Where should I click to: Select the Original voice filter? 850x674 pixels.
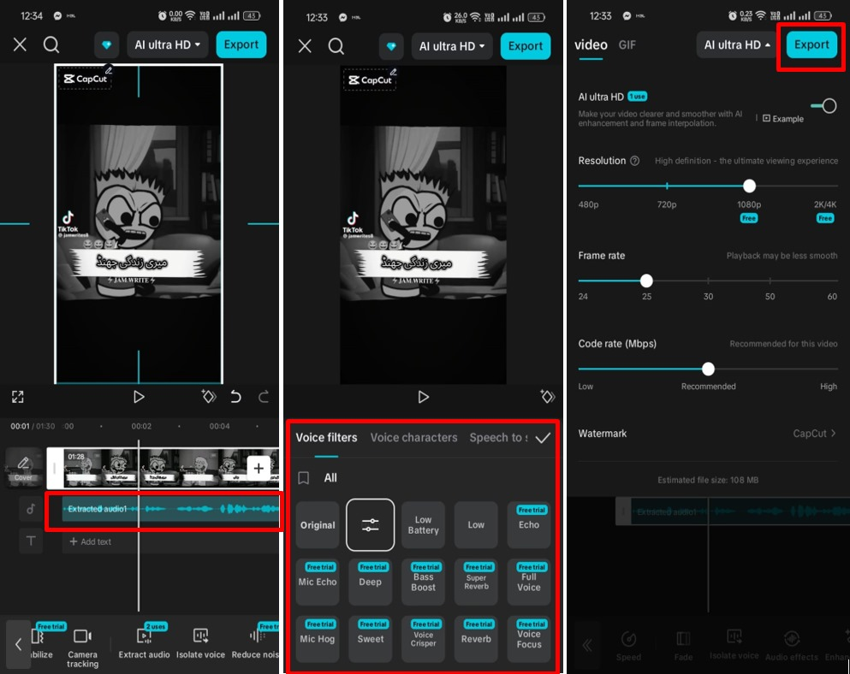[x=318, y=525]
